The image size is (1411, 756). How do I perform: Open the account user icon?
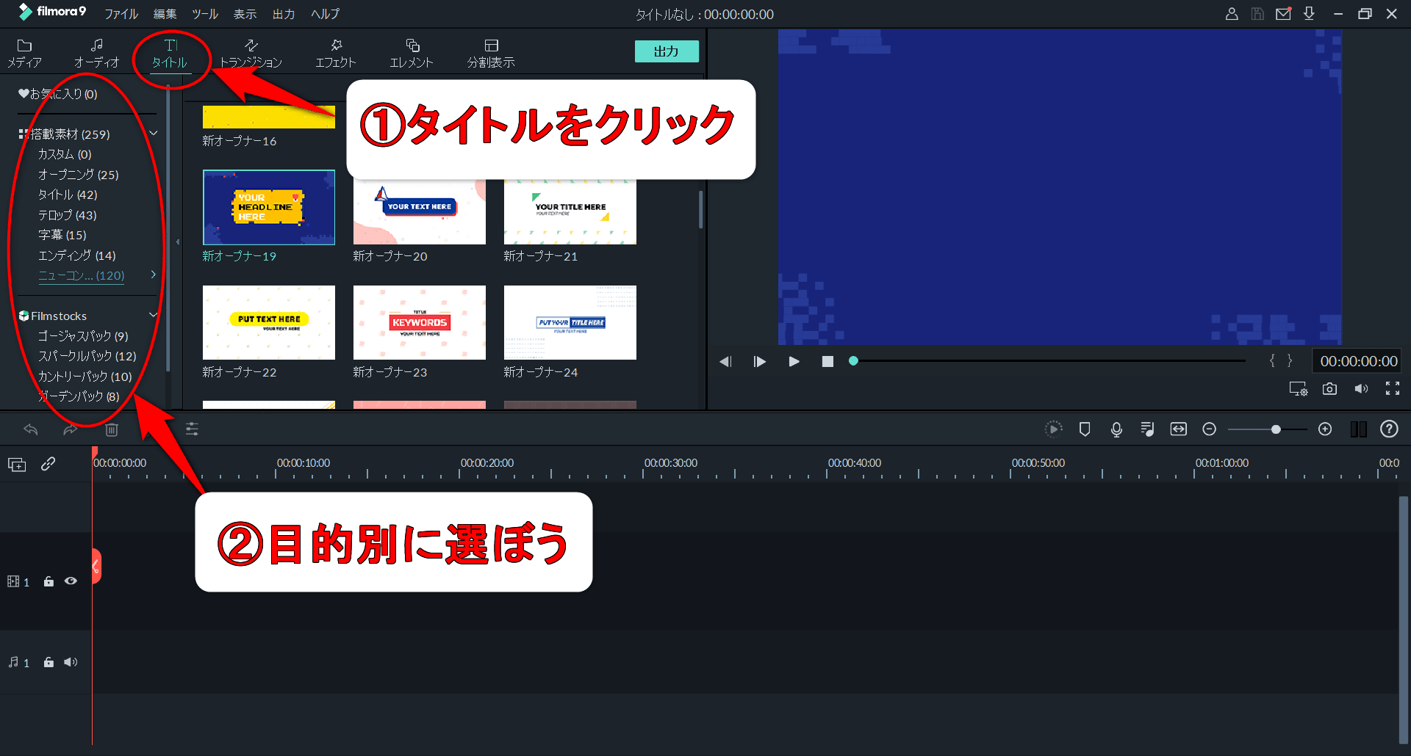tap(1232, 14)
